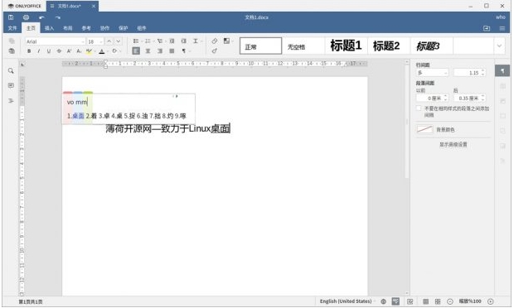This screenshot has height=308, width=514.
Task: Open the 显示高级设置 link
Action: [453, 144]
